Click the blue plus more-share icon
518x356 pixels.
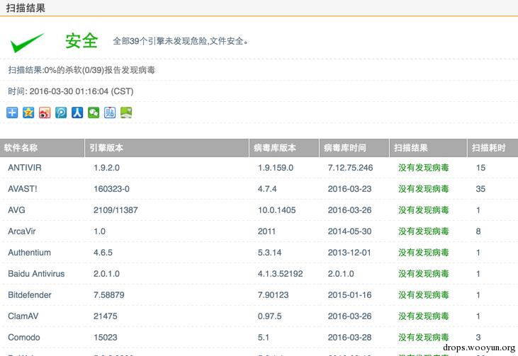12,113
